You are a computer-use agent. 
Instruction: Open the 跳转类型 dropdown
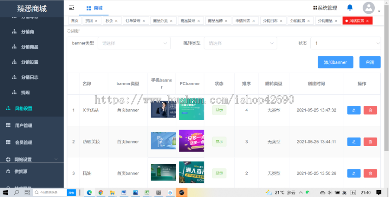pyautogui.click(x=240, y=43)
